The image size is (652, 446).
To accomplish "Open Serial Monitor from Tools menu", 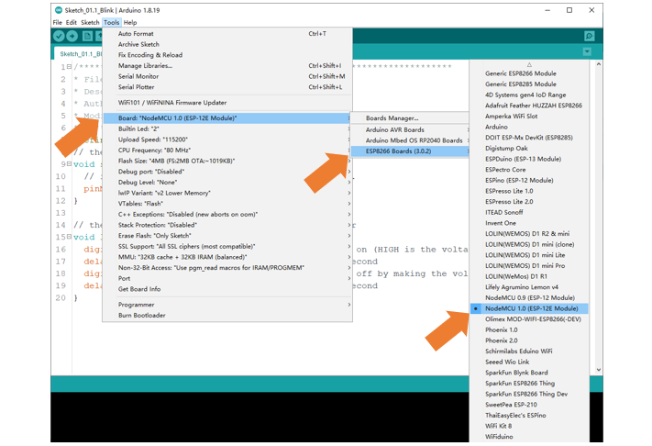I will 227,76.
